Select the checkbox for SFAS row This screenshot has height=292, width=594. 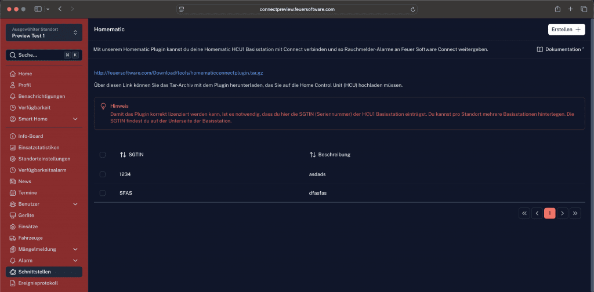[103, 193]
